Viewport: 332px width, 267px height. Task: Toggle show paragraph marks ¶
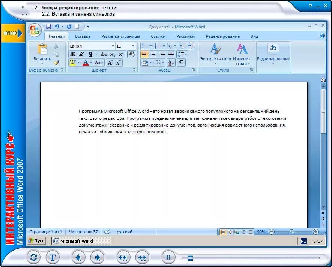[x=181, y=63]
